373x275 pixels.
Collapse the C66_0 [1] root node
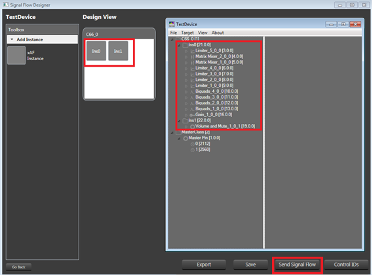tap(172, 40)
